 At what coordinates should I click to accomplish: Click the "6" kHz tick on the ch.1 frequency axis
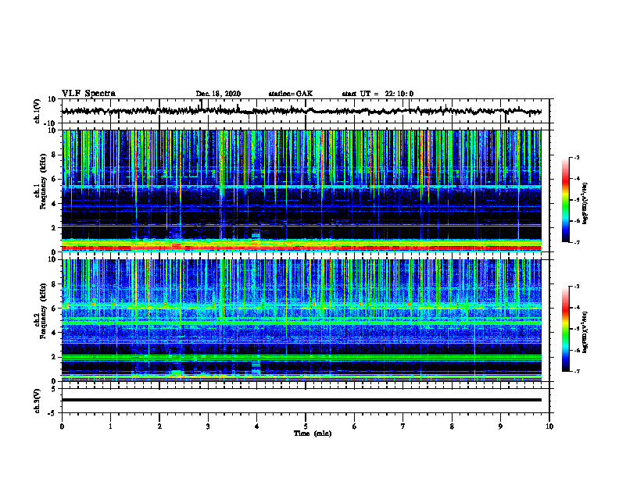55,179
